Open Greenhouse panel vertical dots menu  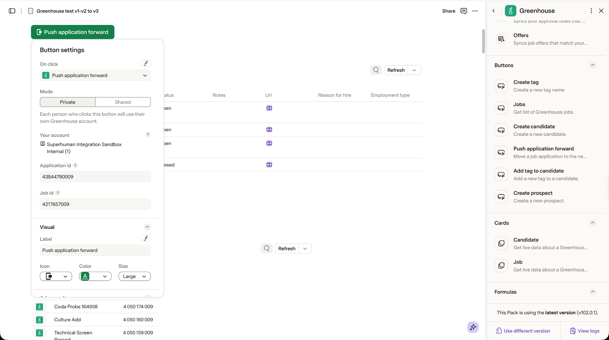coord(591,11)
